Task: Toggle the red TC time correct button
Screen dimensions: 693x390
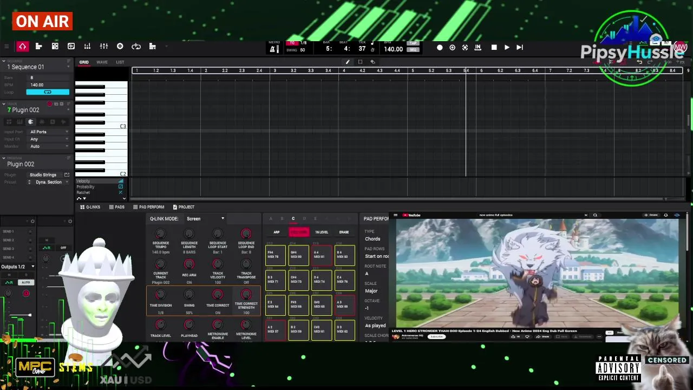Action: pos(292,43)
